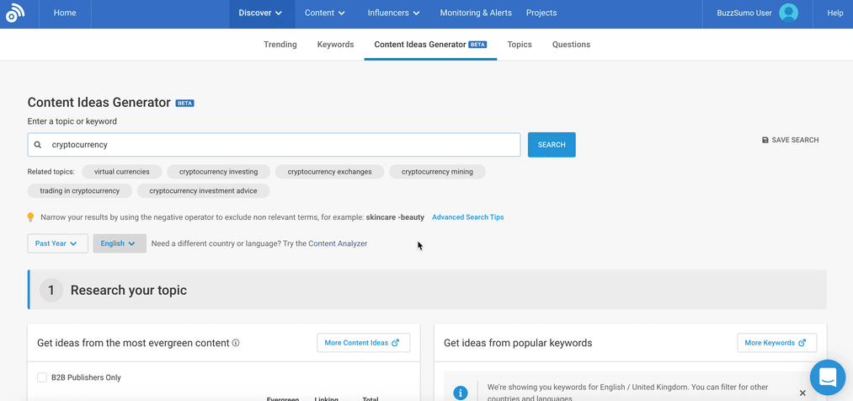This screenshot has height=401, width=853.
Task: Switch to the Trending tab
Action: click(280, 45)
